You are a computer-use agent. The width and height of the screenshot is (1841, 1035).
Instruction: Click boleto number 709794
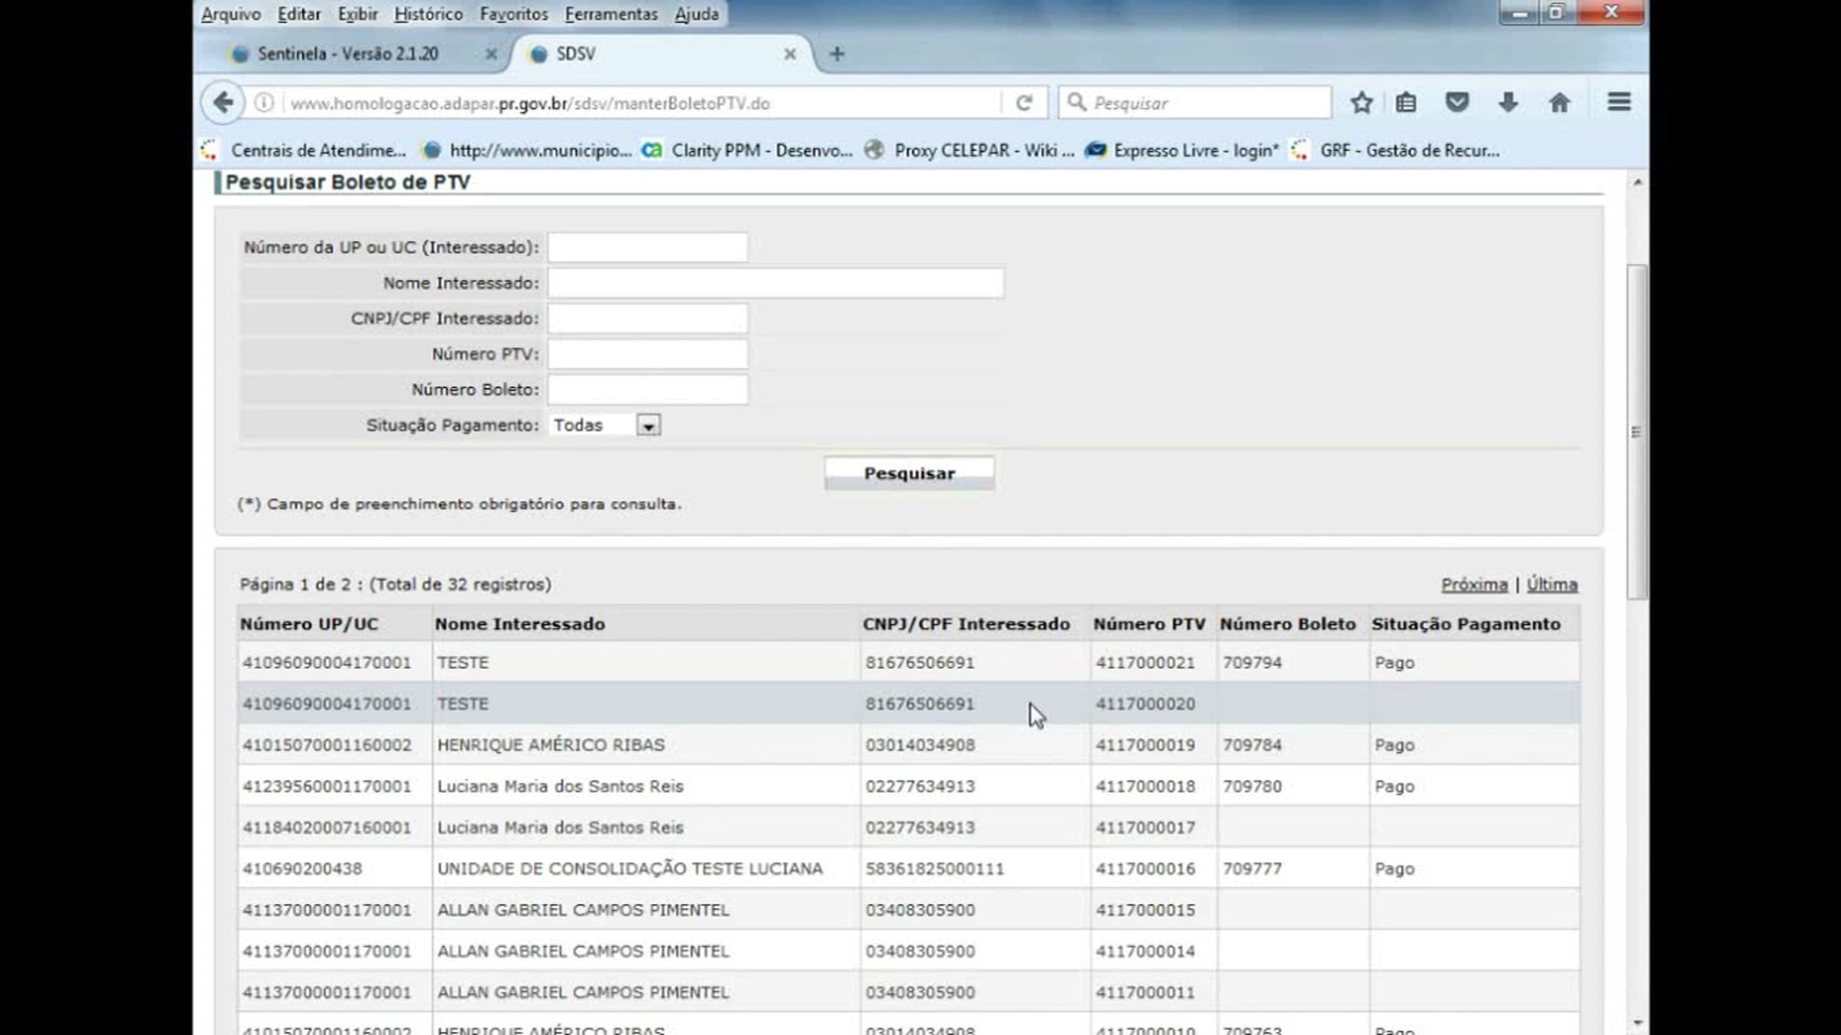1252,662
